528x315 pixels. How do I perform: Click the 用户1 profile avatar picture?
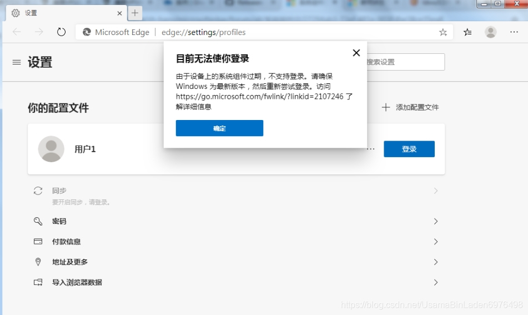(51, 149)
